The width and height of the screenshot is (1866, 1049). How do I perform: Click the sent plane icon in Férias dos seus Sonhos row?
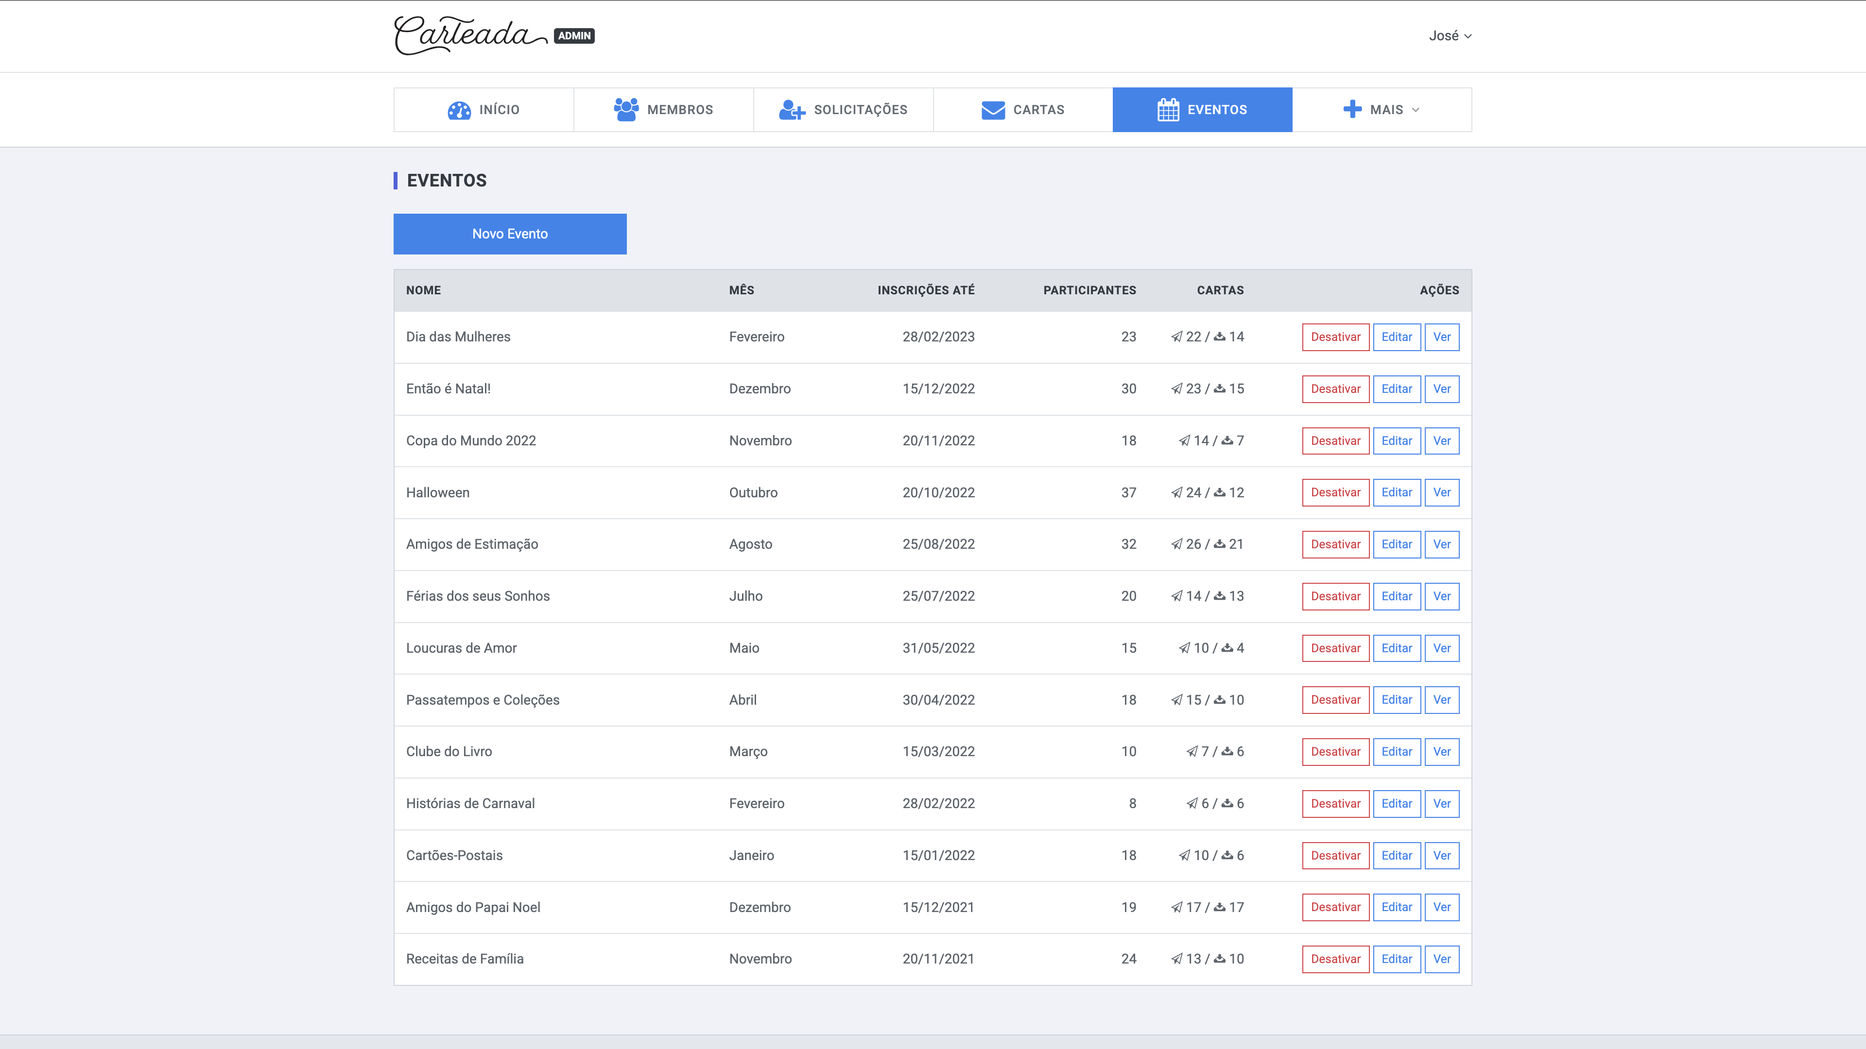[1176, 596]
